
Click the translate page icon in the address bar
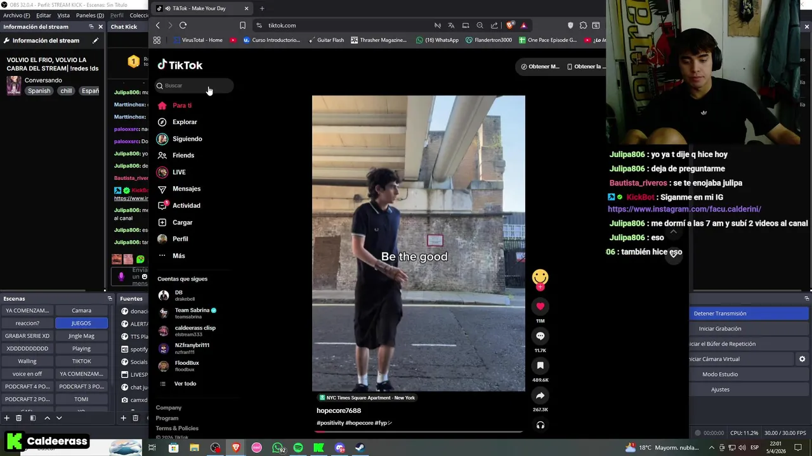click(451, 25)
